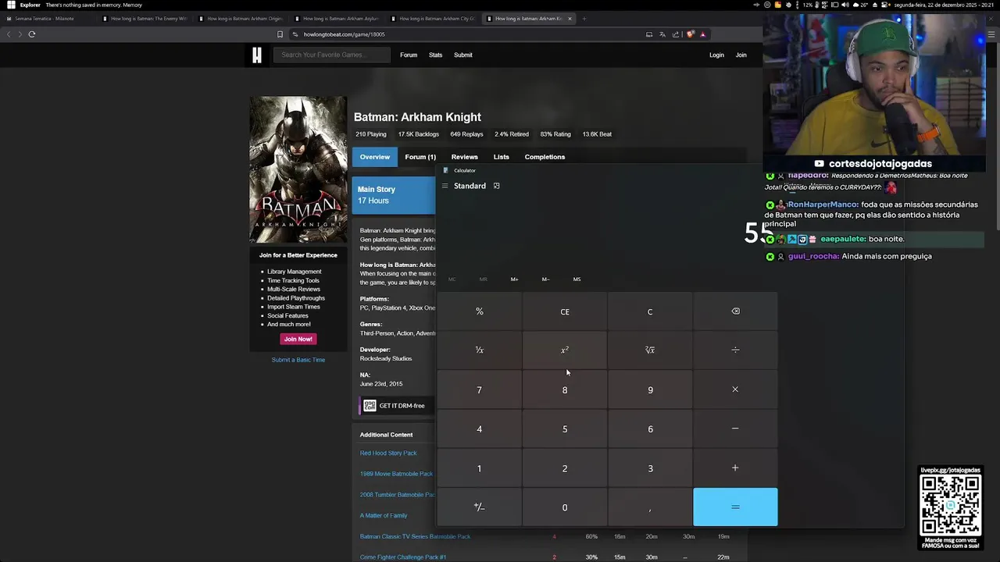Viewport: 1000px width, 562px height.
Task: Click the MS memory store button
Action: click(x=577, y=279)
